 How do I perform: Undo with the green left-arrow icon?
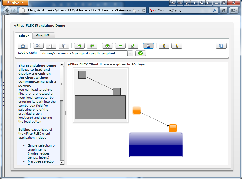pyautogui.click(x=79, y=46)
